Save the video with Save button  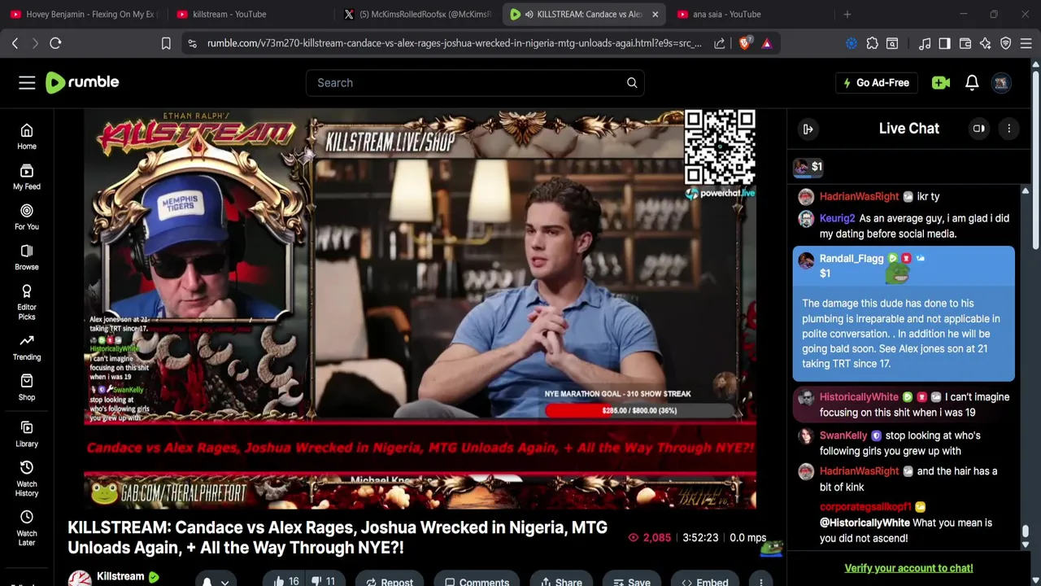[631, 581]
